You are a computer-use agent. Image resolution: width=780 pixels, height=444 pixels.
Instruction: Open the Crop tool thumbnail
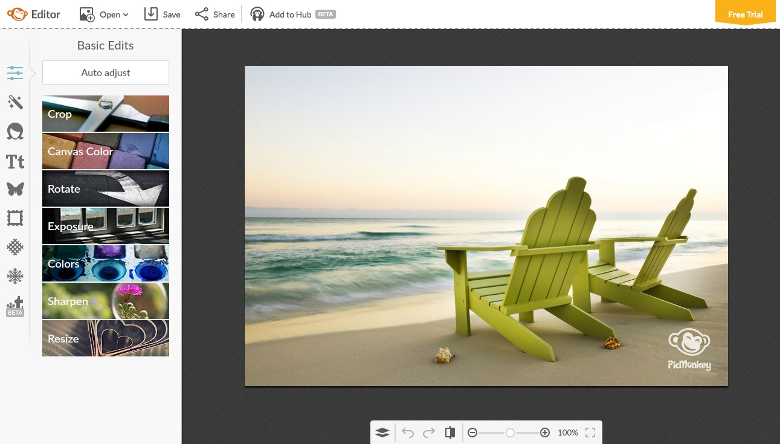(x=106, y=114)
